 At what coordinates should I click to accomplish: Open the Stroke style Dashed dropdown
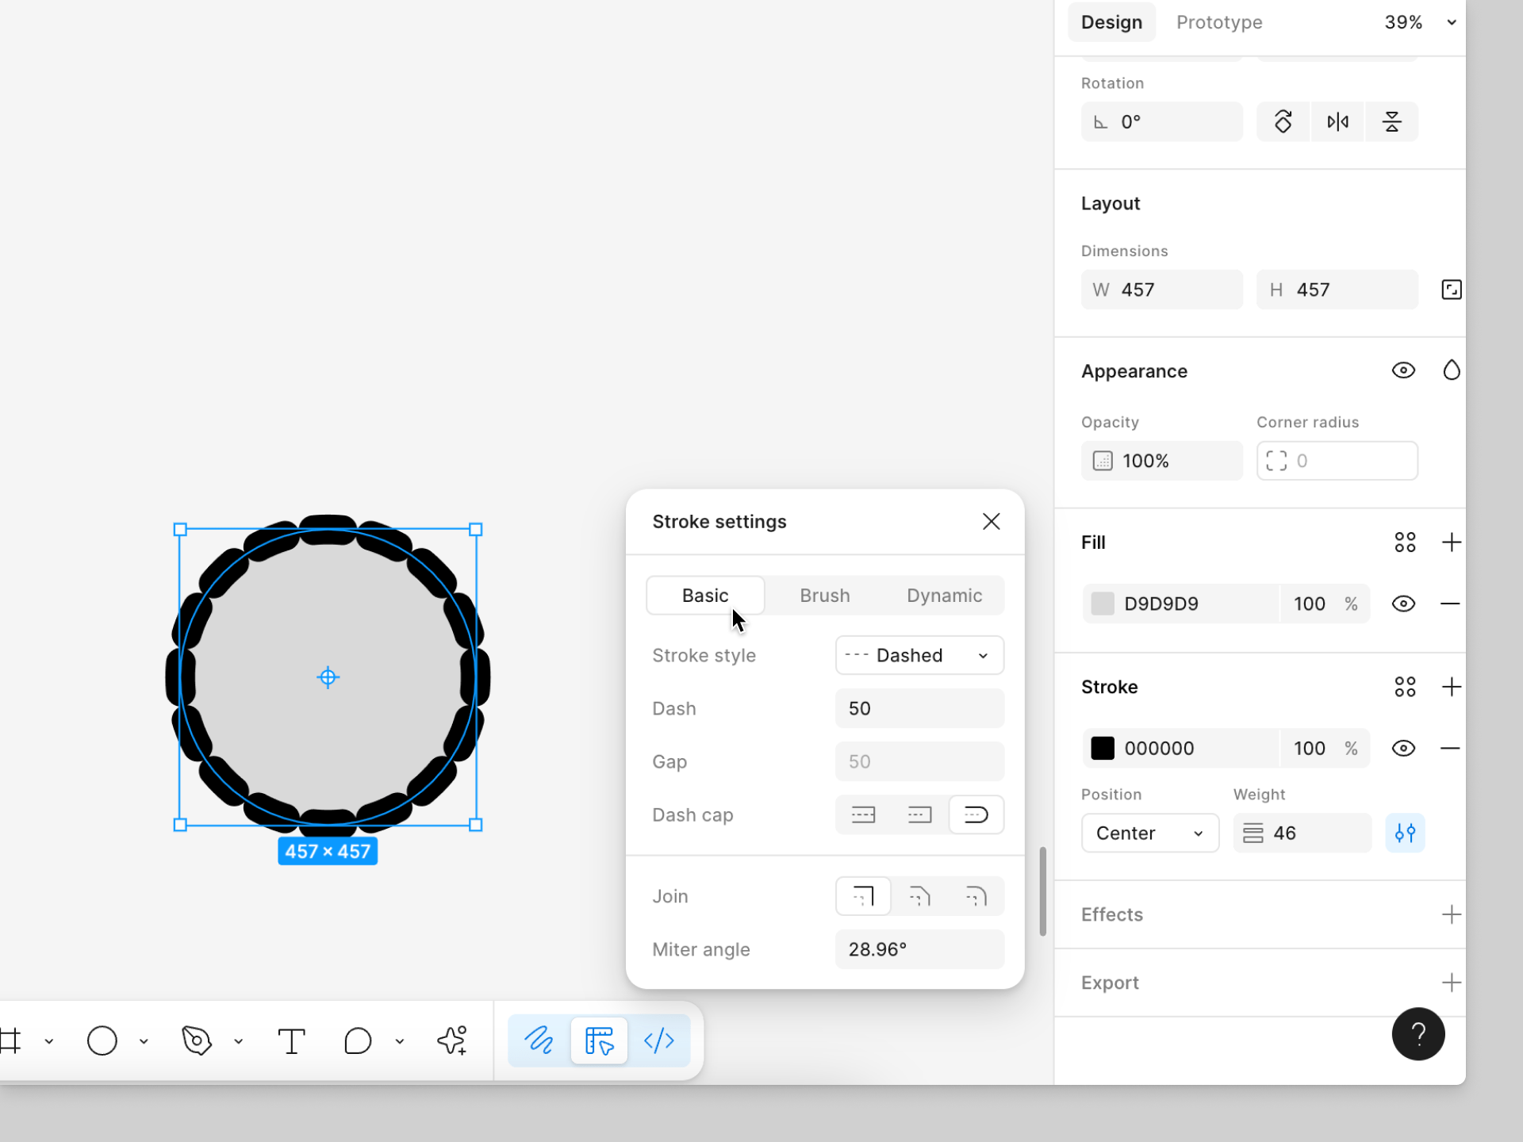tap(919, 655)
